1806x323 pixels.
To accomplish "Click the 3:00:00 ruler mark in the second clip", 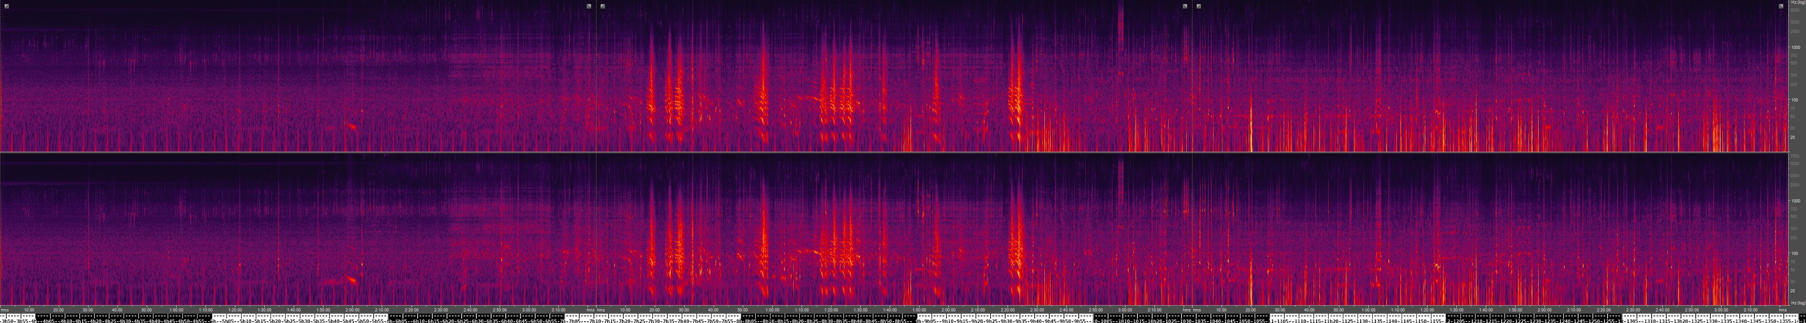I will point(1125,310).
